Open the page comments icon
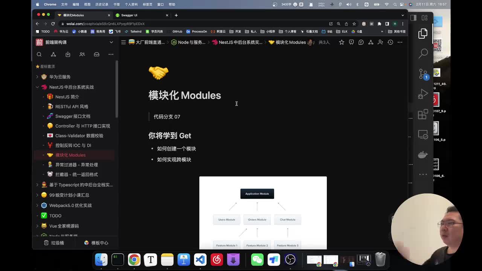The width and height of the screenshot is (482, 271). pyautogui.click(x=361, y=42)
